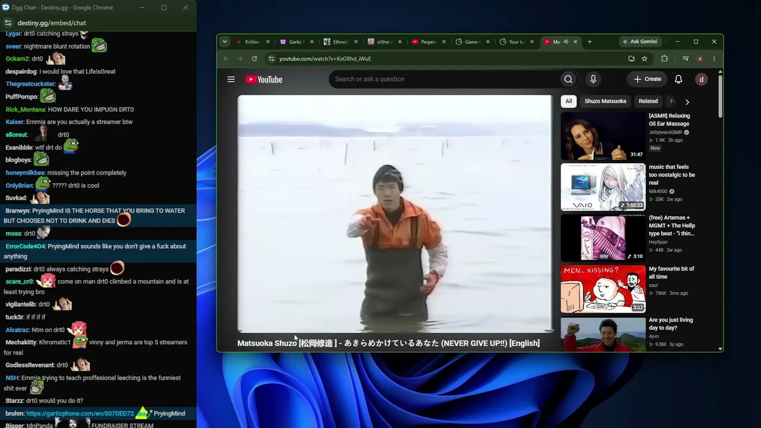Click username Branwyn in chat
The height and width of the screenshot is (428, 761).
coord(18,211)
